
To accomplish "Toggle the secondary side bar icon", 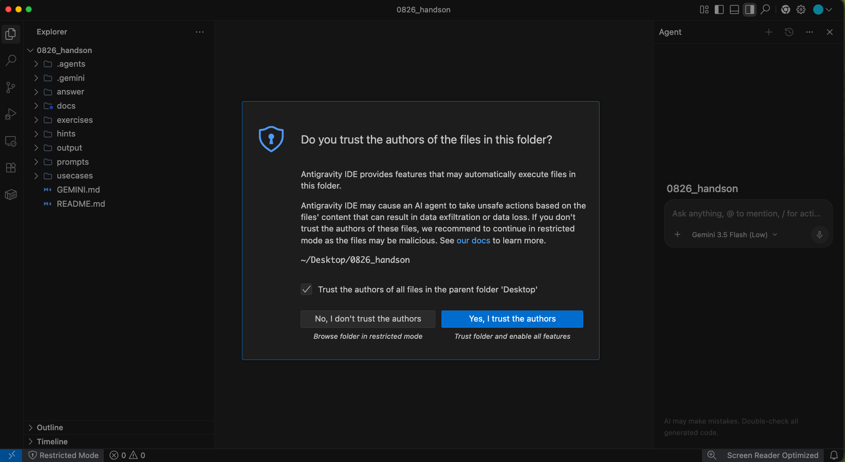I will tap(750, 9).
